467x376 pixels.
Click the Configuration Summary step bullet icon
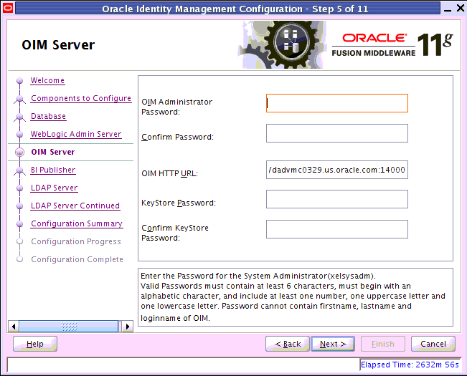(x=19, y=223)
